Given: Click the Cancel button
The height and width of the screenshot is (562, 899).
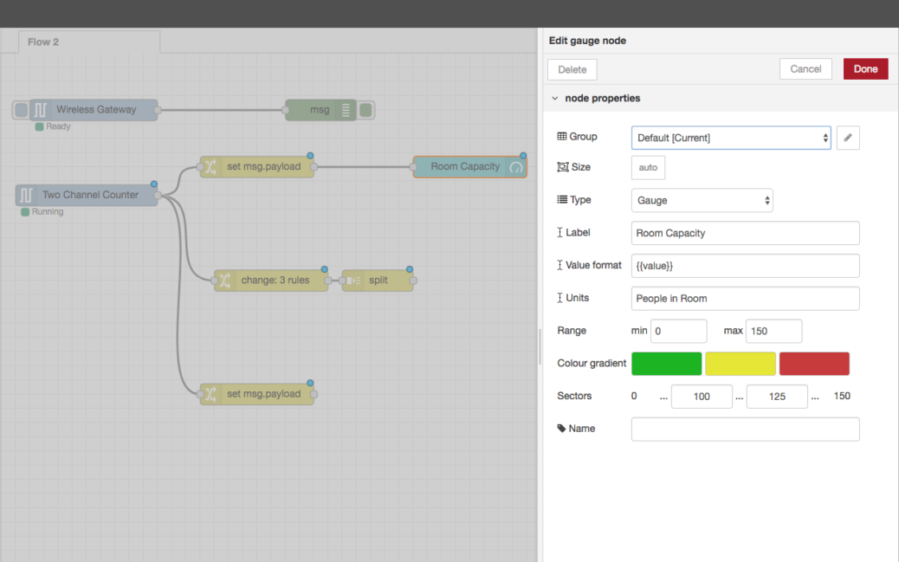Looking at the screenshot, I should pyautogui.click(x=805, y=68).
